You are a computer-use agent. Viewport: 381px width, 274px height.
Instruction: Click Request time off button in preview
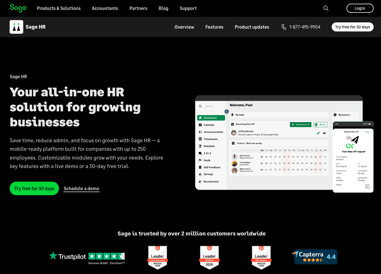pyautogui.click(x=301, y=125)
